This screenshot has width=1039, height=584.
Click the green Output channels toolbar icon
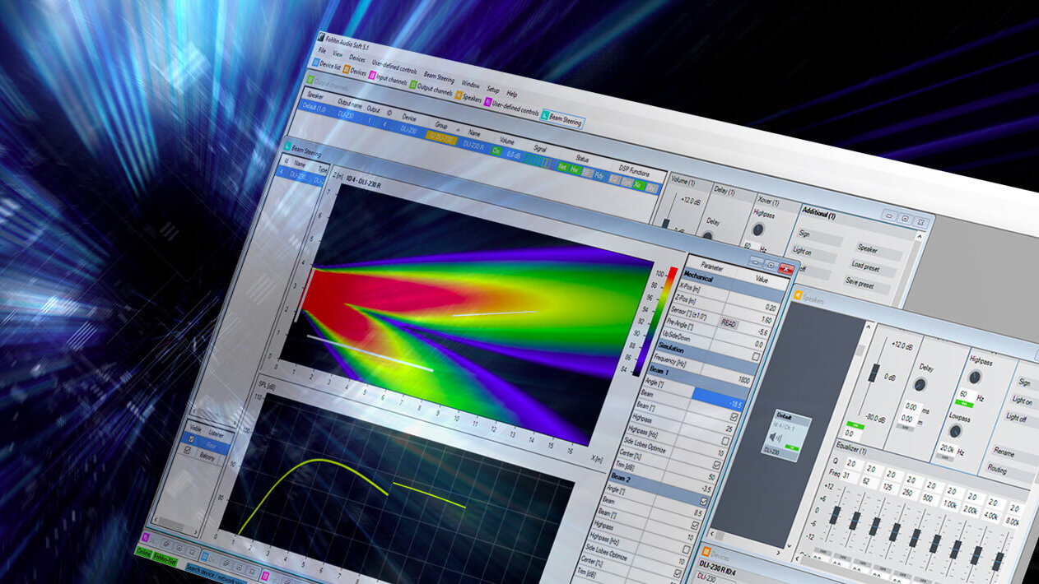(412, 84)
